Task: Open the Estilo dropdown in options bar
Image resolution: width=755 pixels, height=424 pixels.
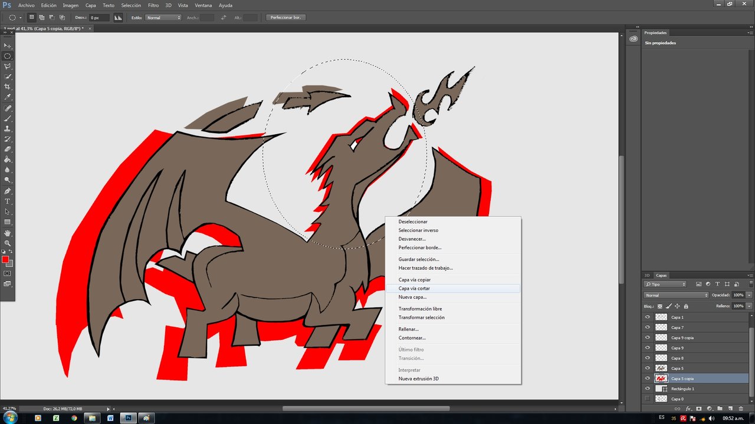Action: click(163, 18)
